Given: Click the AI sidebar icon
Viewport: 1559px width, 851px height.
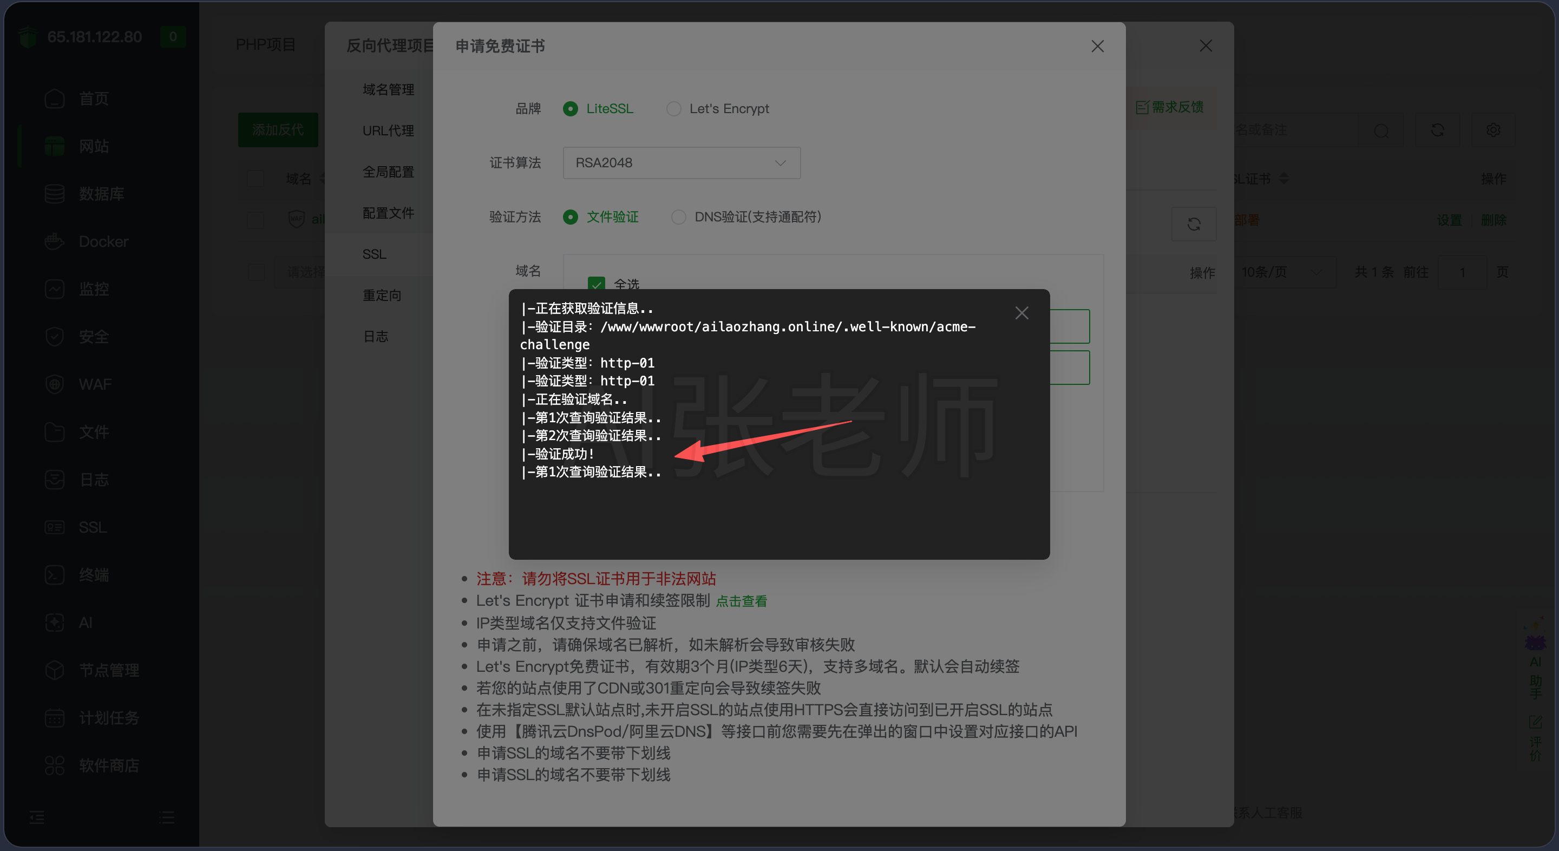Looking at the screenshot, I should click(x=55, y=622).
